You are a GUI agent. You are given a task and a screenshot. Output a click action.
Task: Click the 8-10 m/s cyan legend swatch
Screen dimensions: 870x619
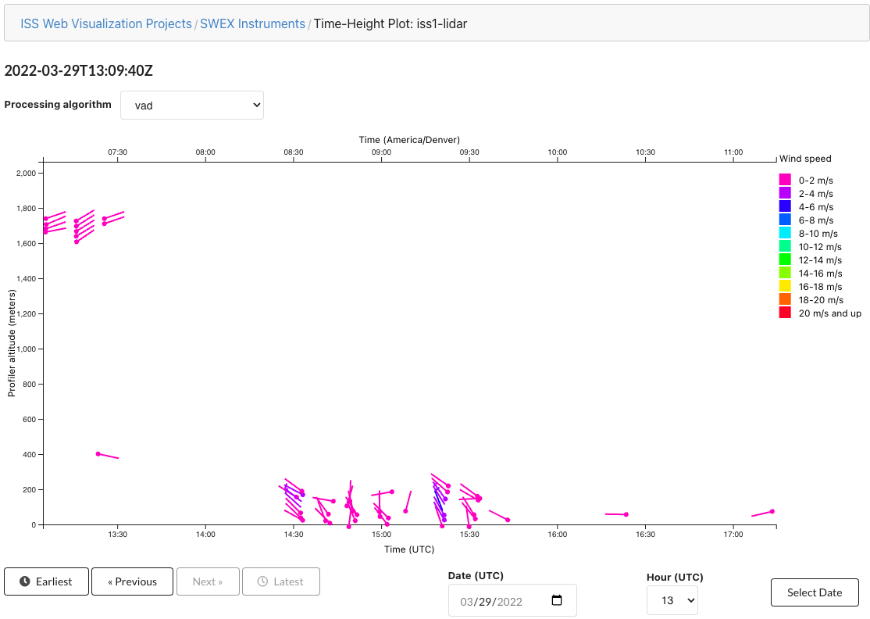pos(785,233)
